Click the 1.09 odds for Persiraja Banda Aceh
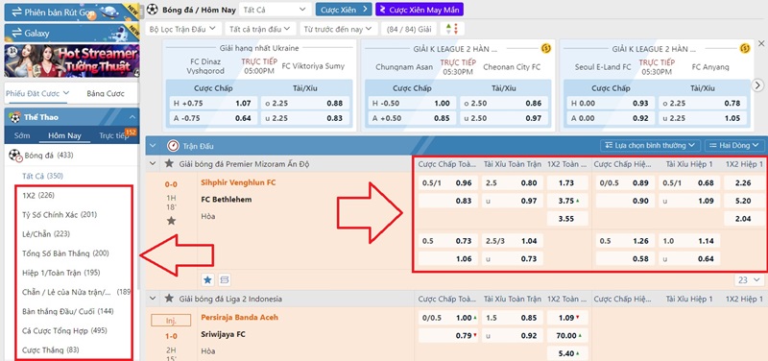The width and height of the screenshot is (768, 361). (x=567, y=318)
